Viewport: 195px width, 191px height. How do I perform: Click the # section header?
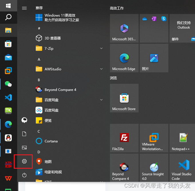39,28
